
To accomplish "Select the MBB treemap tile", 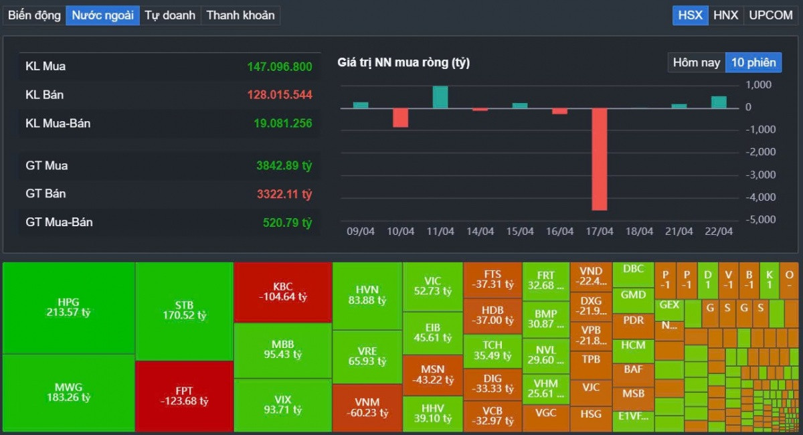I will point(282,349).
